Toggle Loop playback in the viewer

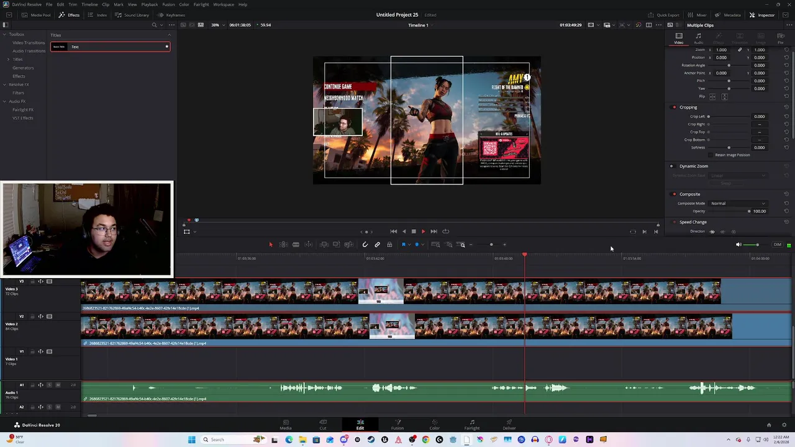point(445,232)
